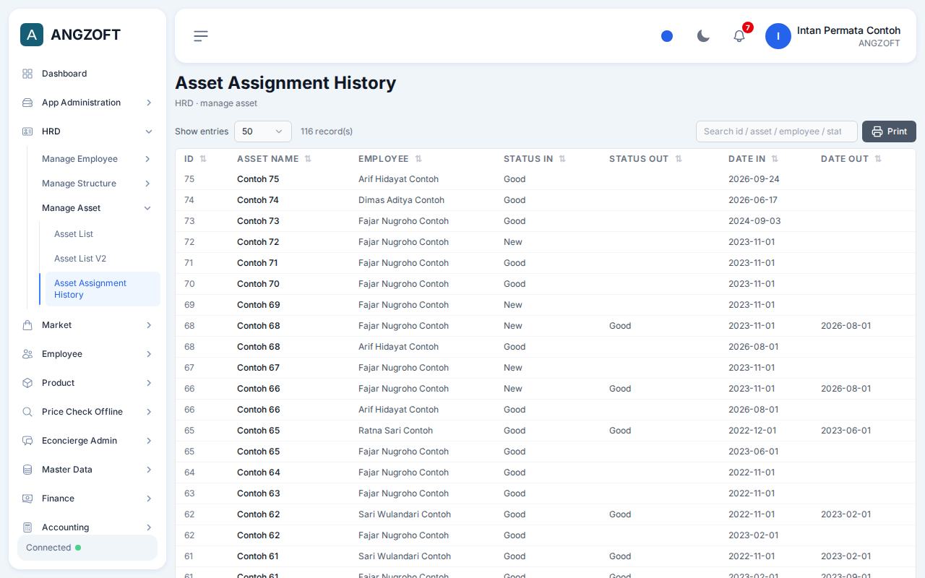Open Manage Structure menu item

(x=97, y=184)
